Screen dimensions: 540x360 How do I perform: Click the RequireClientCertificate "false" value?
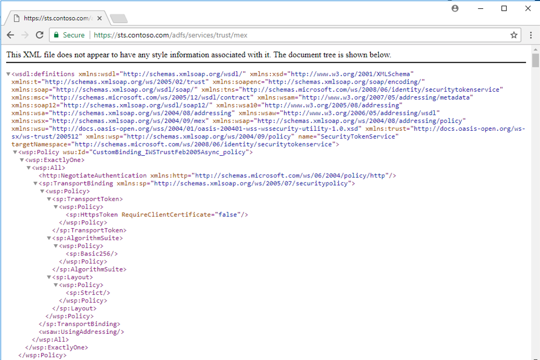pos(227,215)
